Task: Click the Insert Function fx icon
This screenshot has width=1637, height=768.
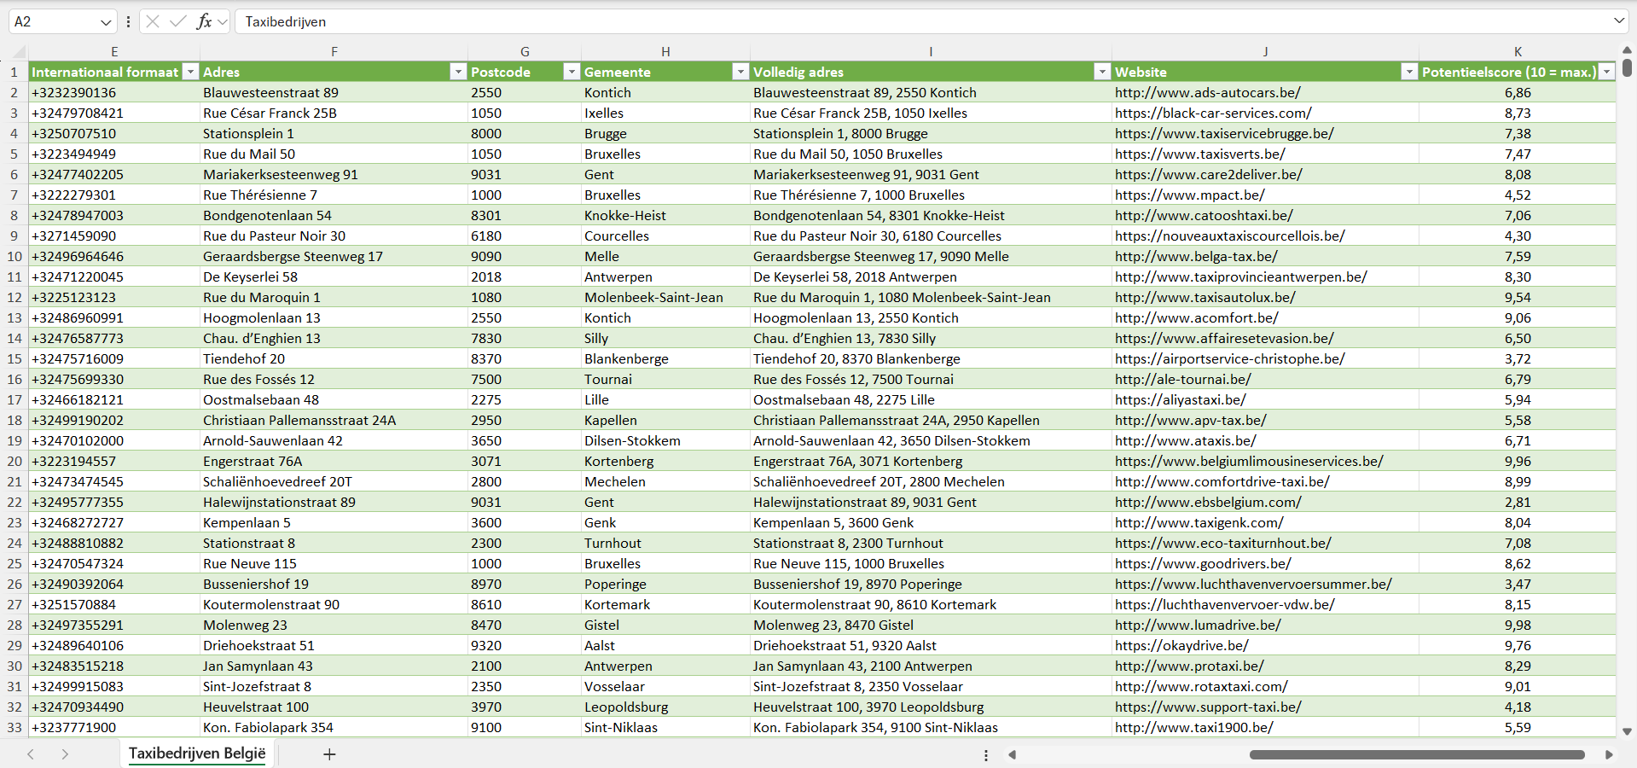Action: coord(204,21)
